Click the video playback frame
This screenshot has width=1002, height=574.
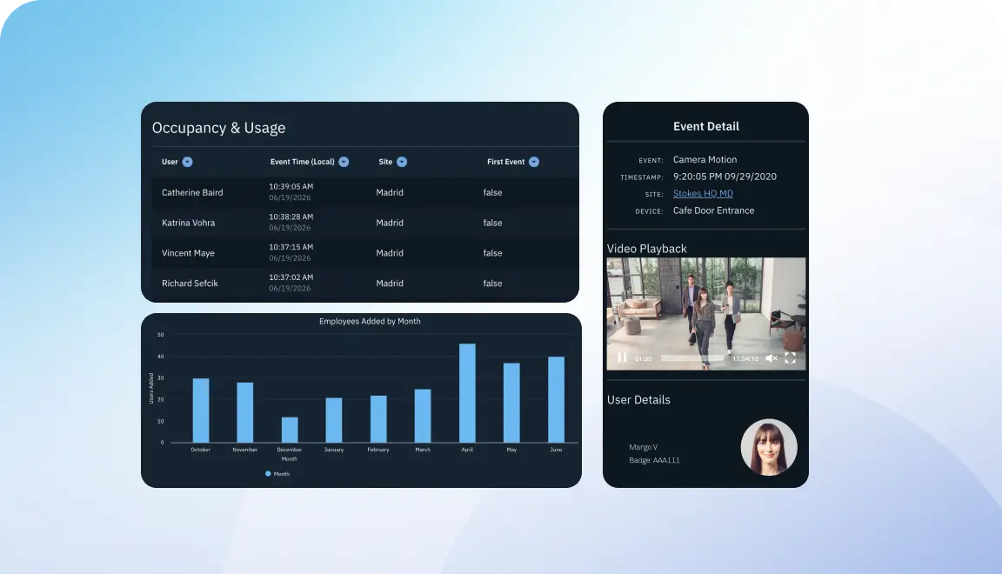pyautogui.click(x=706, y=314)
